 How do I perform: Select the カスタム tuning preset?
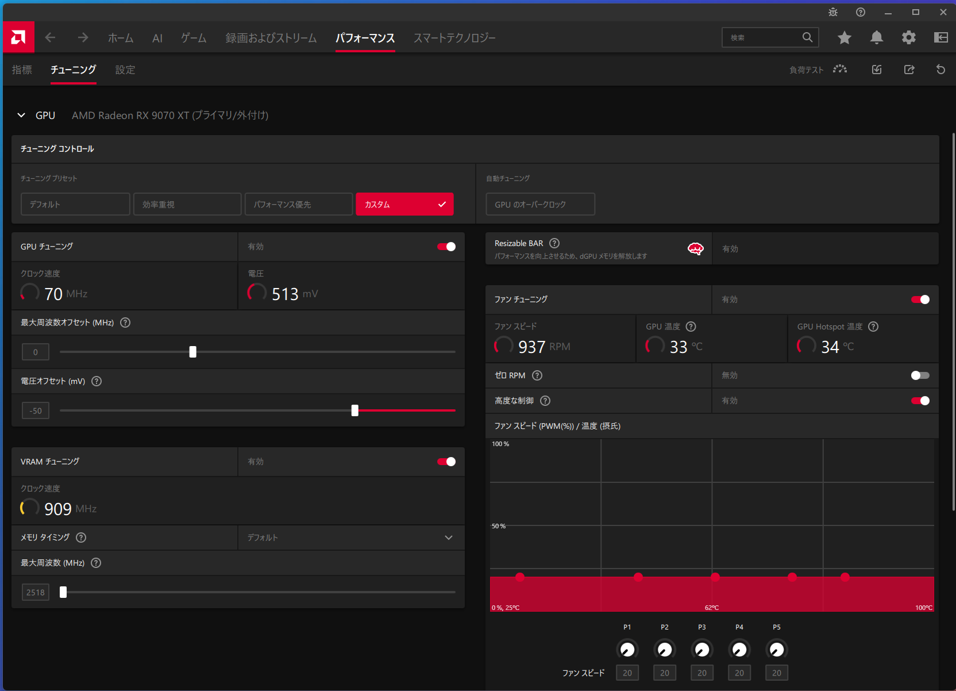[x=404, y=204]
